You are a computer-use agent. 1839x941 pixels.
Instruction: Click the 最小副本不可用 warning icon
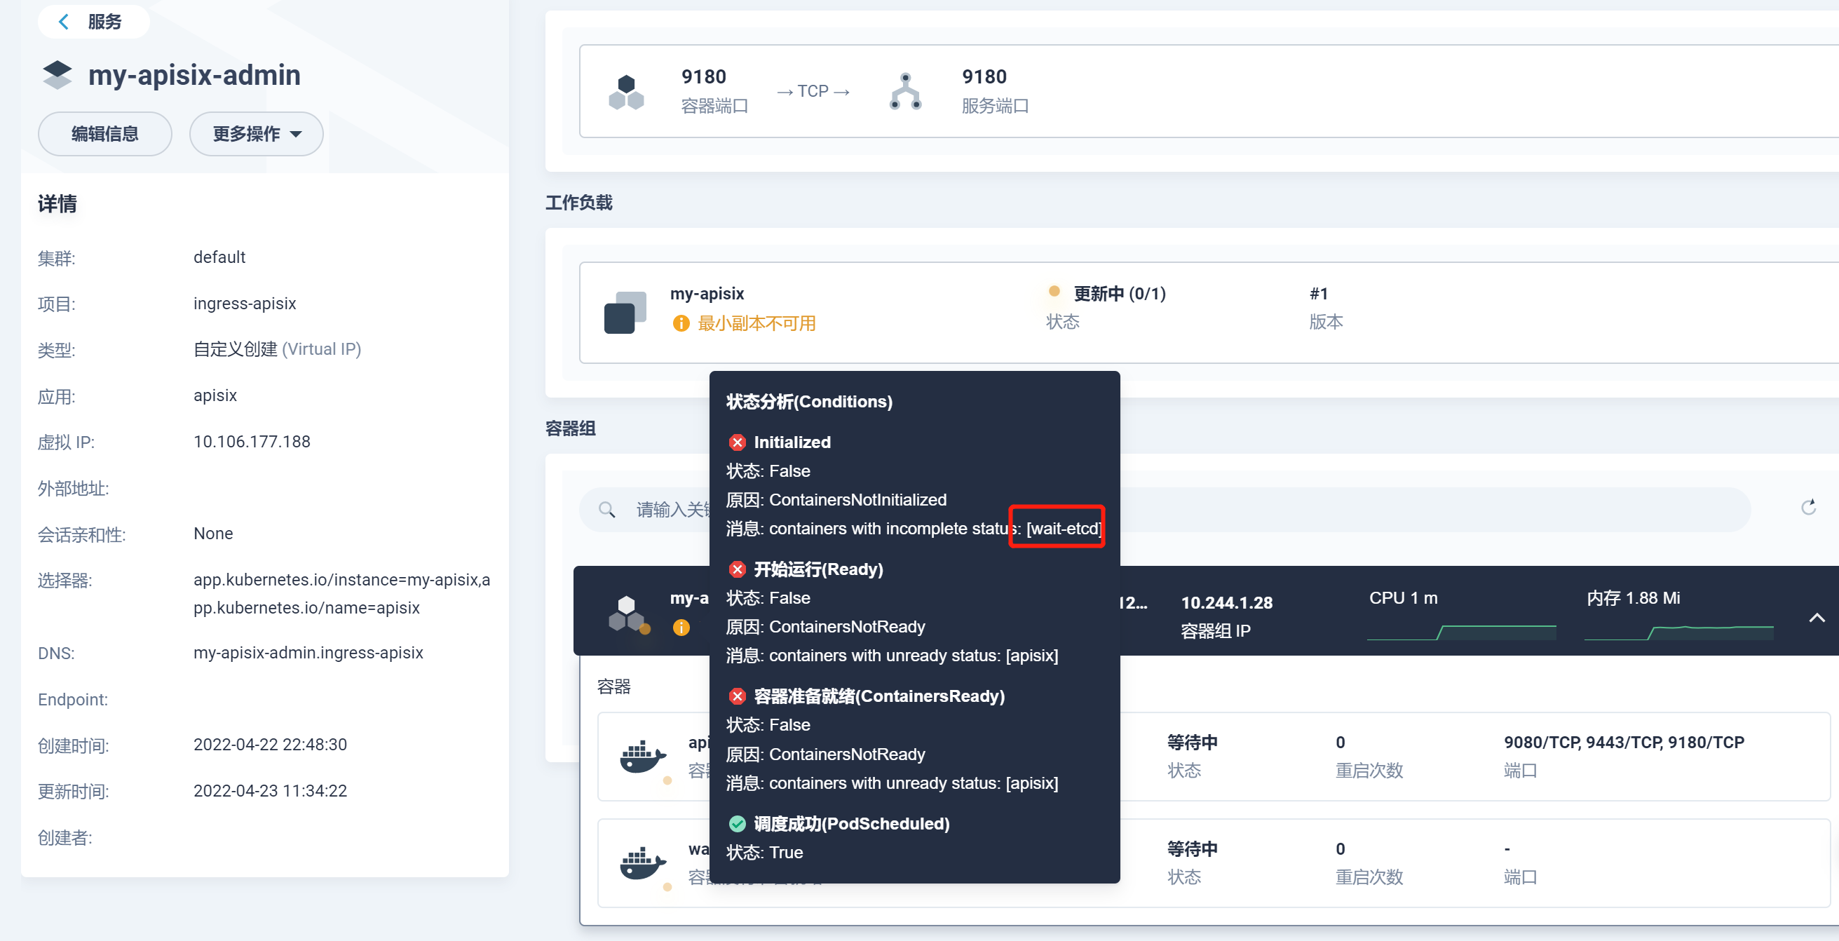click(681, 323)
